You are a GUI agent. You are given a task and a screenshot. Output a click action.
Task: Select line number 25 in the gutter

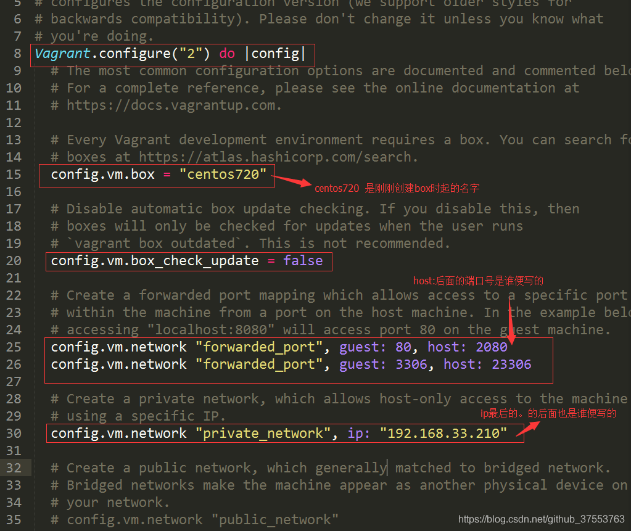[14, 347]
